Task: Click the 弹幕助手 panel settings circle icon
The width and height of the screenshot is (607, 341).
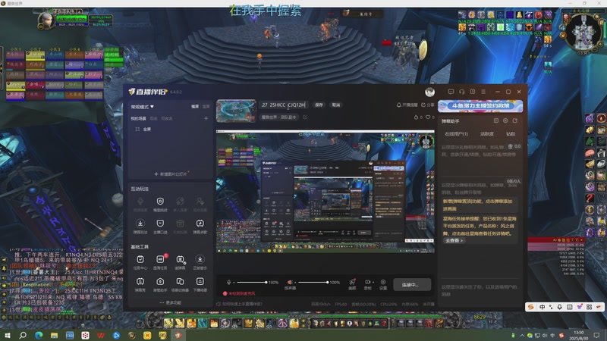Action: point(505,120)
